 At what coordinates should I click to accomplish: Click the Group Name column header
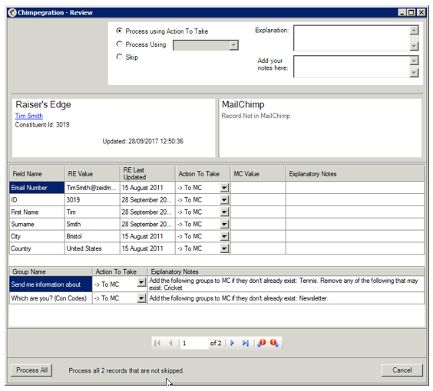[51, 271]
